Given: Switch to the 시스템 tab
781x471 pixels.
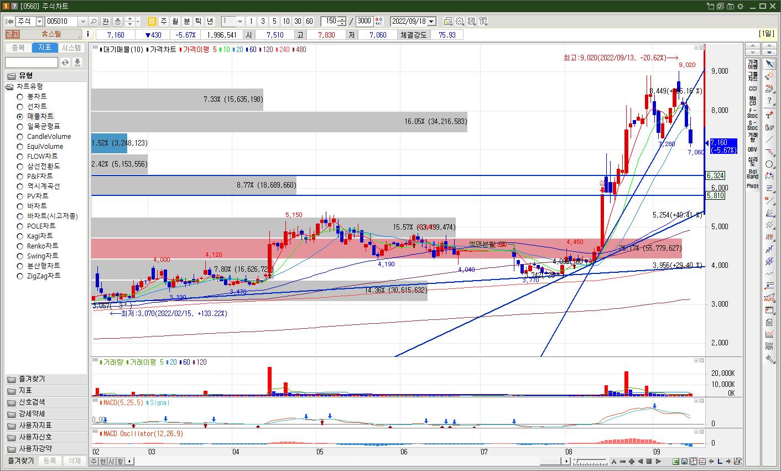Looking at the screenshot, I should [71, 48].
